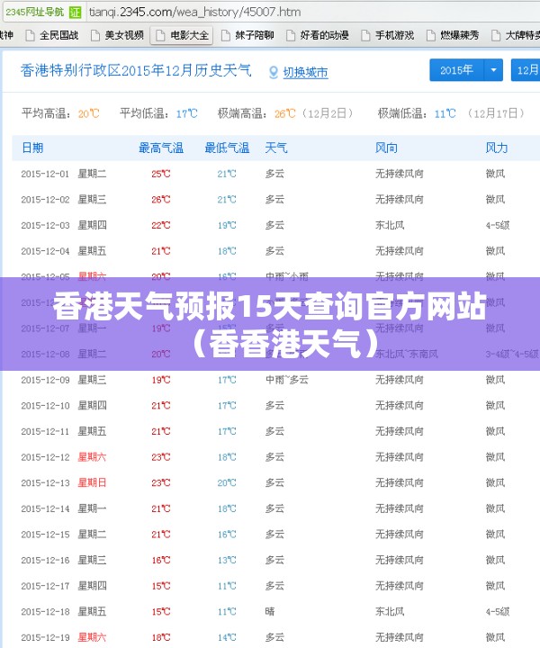Open the 燃爆辣秀 bookmark
The height and width of the screenshot is (648, 540).
coord(453,35)
